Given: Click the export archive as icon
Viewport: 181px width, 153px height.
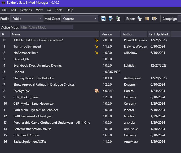Looking at the screenshot, I should (154, 18).
